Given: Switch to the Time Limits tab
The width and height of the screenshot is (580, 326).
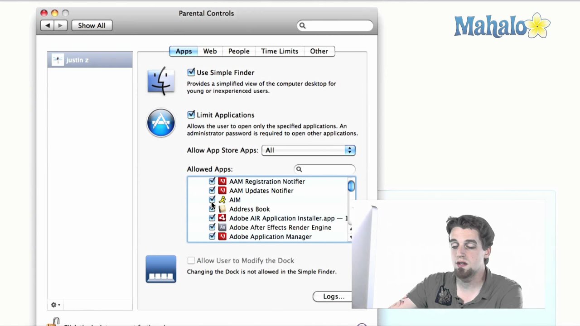Looking at the screenshot, I should click(280, 51).
